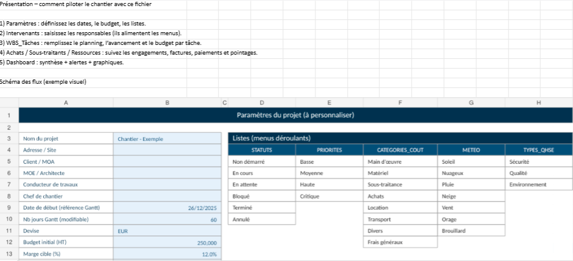Select row 9 header

[x=9, y=208]
